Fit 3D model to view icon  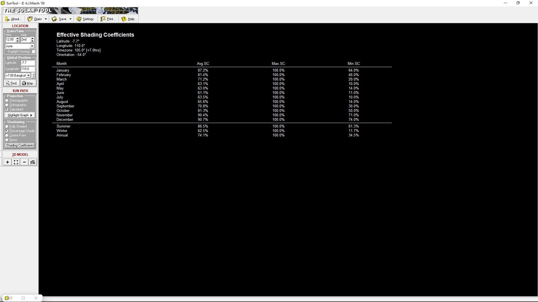16,162
